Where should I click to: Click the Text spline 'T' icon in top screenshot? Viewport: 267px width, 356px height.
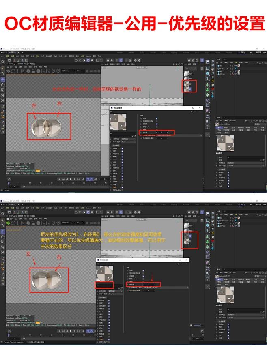(207, 78)
